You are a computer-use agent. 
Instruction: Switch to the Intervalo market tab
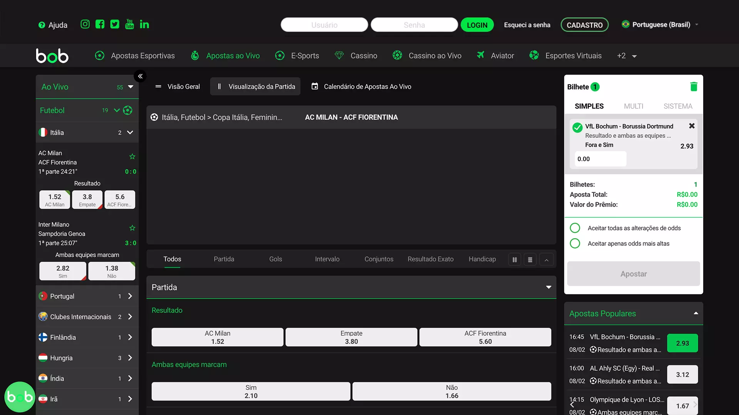327,259
